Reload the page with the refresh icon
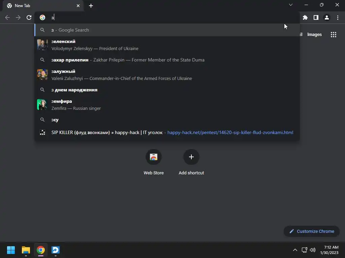Viewport: 345px width, 258px height. click(x=29, y=17)
